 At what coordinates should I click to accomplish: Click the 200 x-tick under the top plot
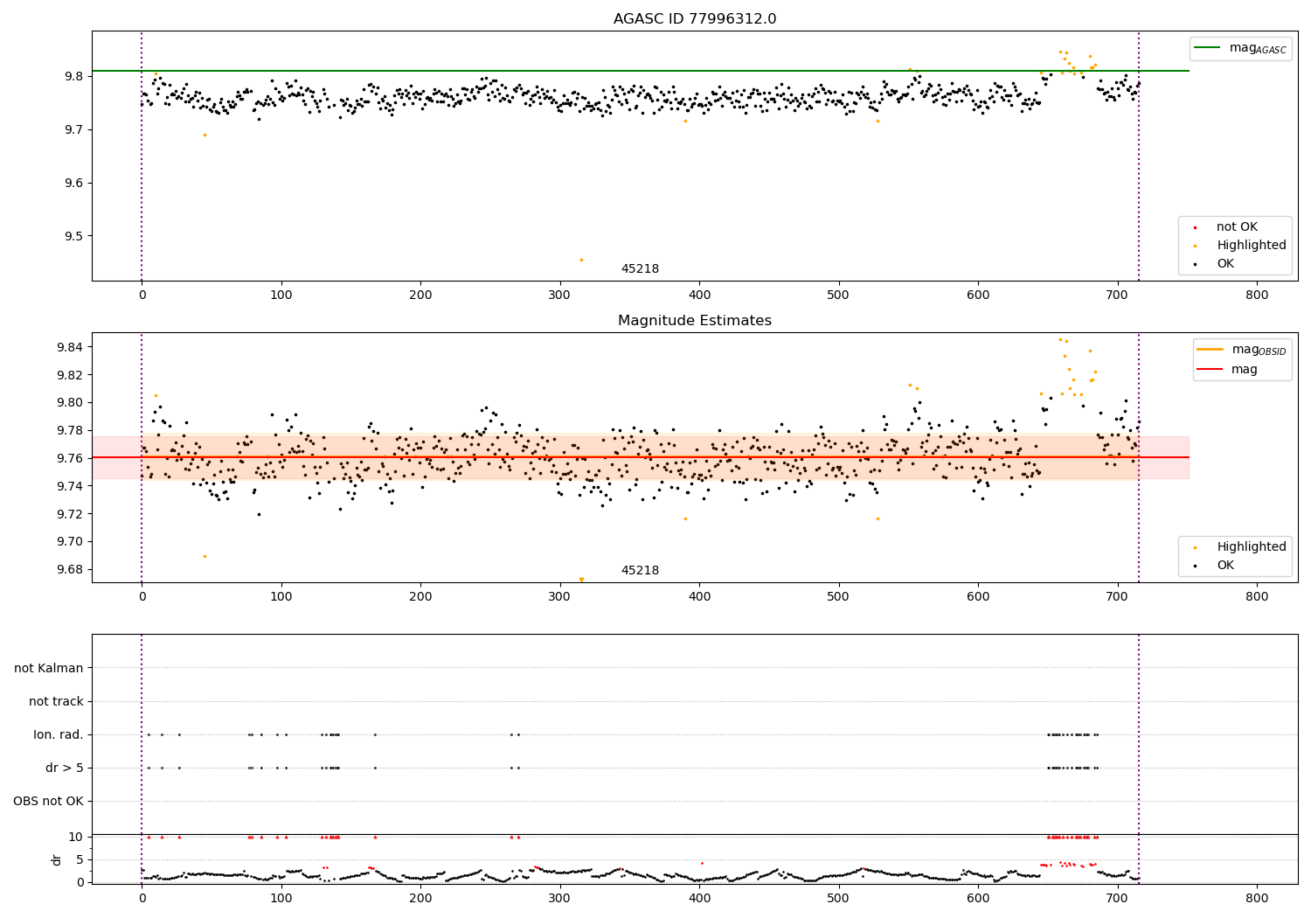click(420, 296)
